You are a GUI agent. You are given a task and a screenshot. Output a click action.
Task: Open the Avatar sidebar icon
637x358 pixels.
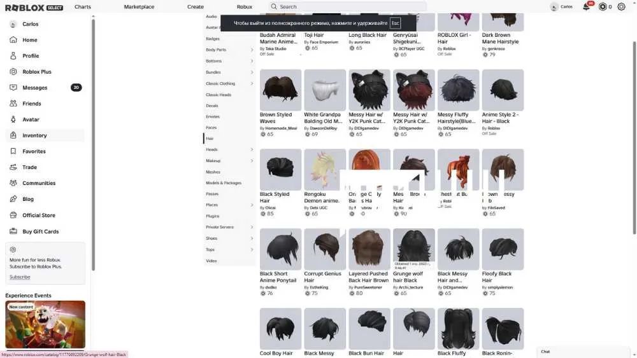[x=13, y=119]
